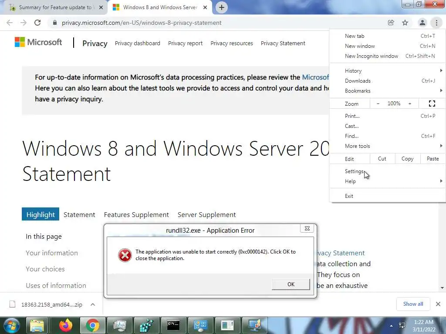Open Privacy report link

pos(185,43)
